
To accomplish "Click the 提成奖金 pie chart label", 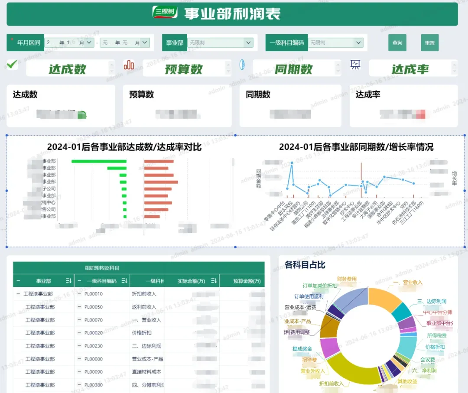I will 302,348.
